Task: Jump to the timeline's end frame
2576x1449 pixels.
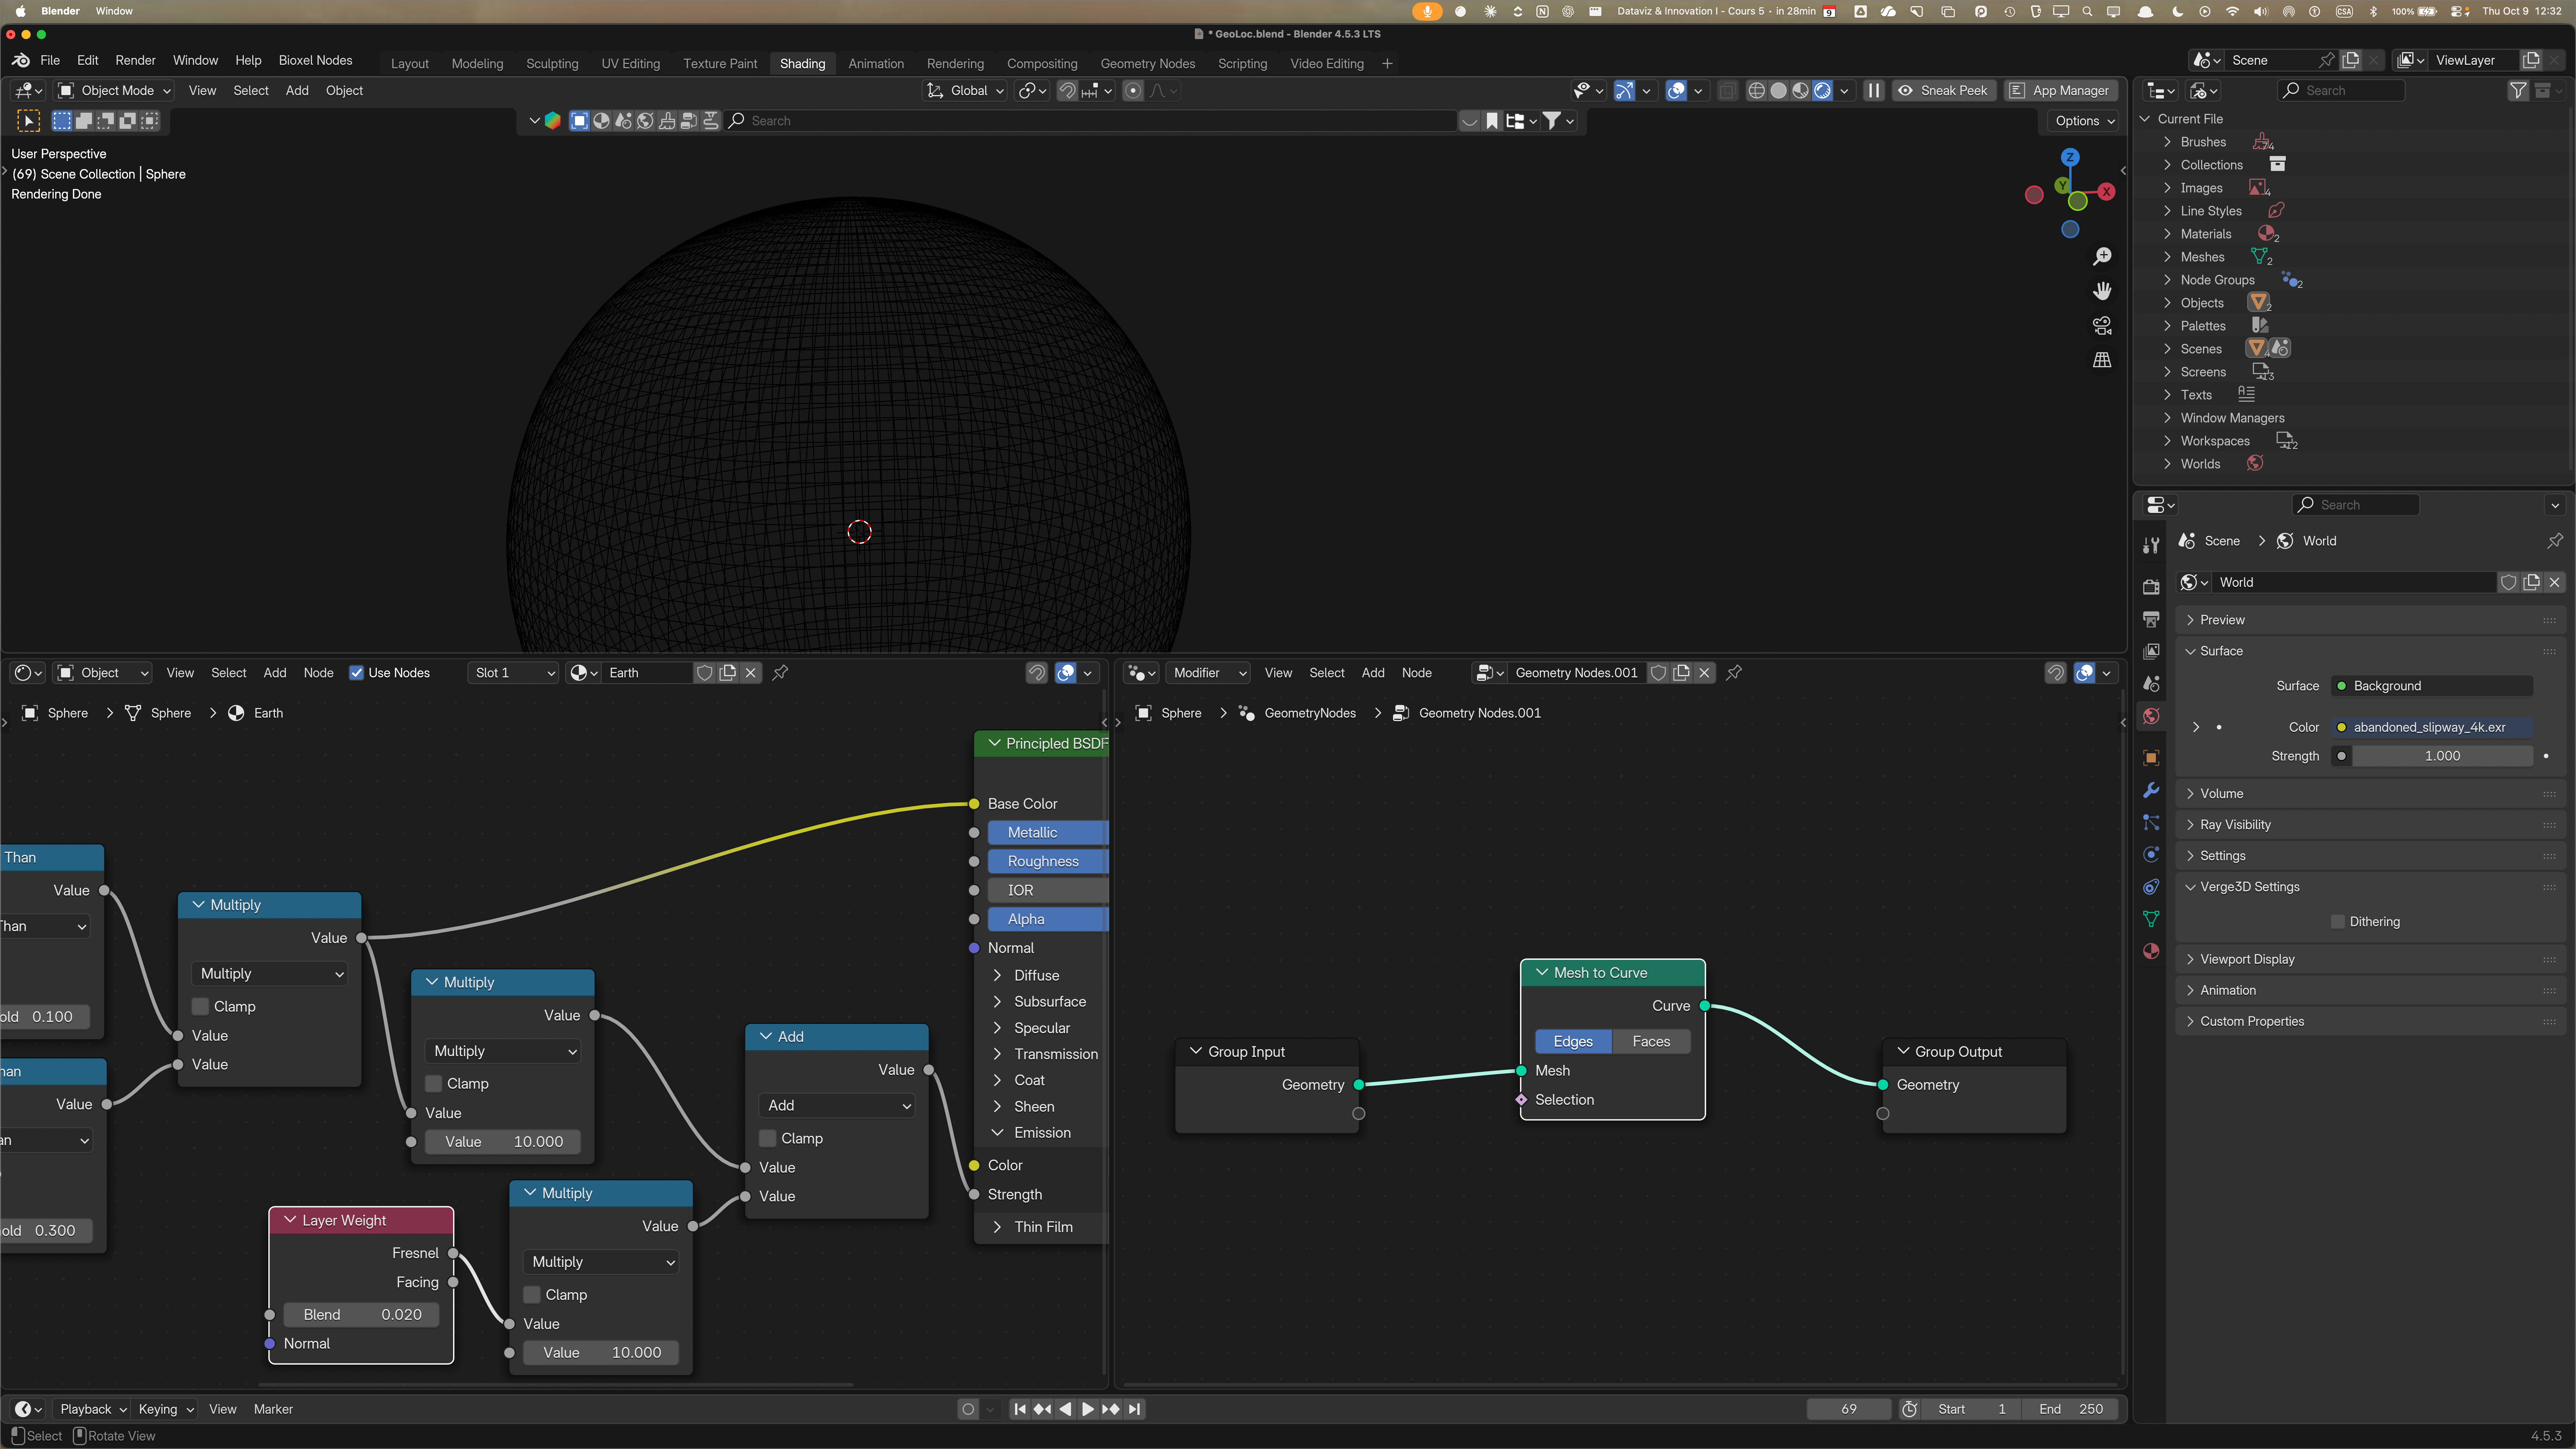Action: tap(1134, 1409)
